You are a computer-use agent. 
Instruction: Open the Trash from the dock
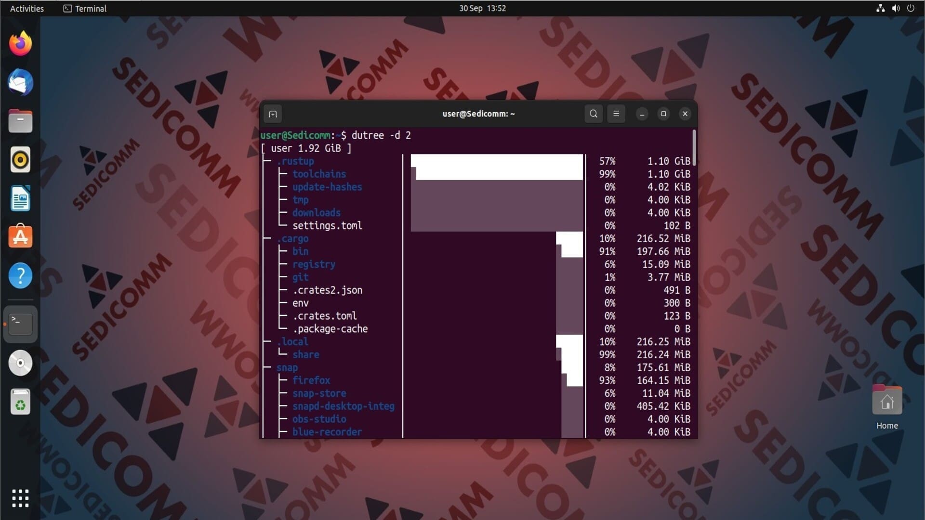pyautogui.click(x=20, y=402)
